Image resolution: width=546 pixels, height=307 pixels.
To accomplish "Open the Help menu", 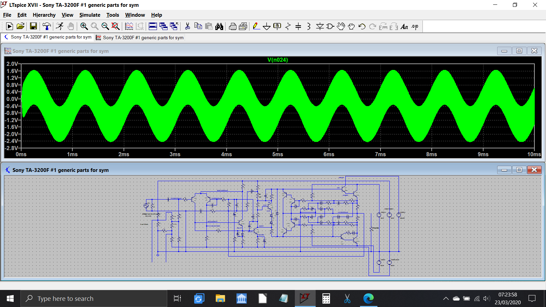I will [157, 15].
